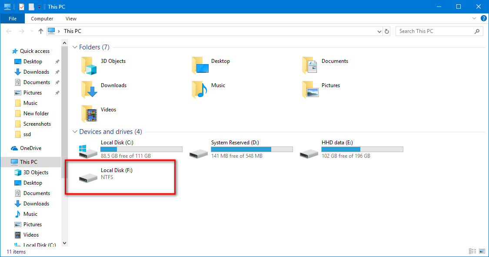
Task: Open the 3D Objects folder icon
Action: pyautogui.click(x=89, y=66)
